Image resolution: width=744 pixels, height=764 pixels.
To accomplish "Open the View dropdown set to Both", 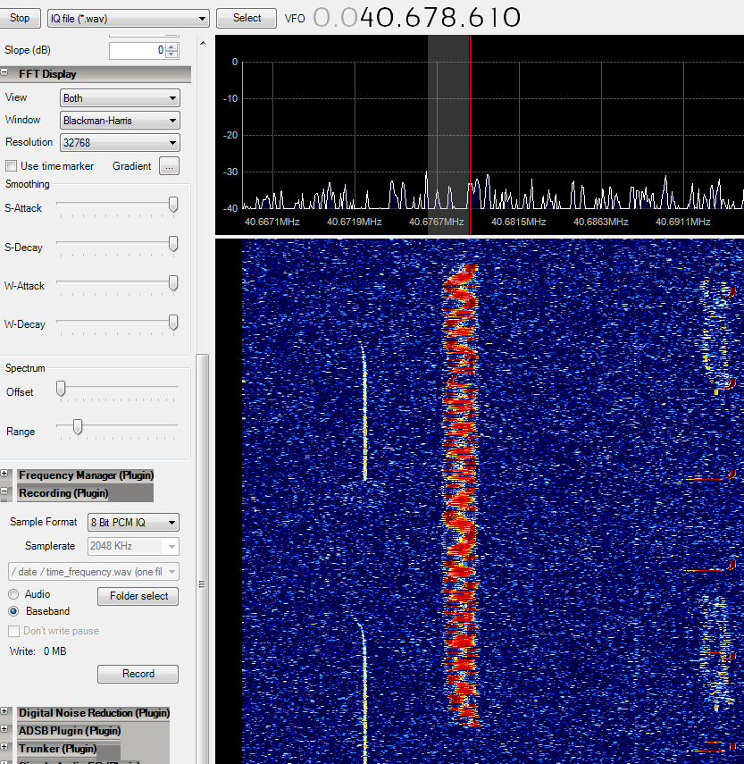I will (120, 98).
